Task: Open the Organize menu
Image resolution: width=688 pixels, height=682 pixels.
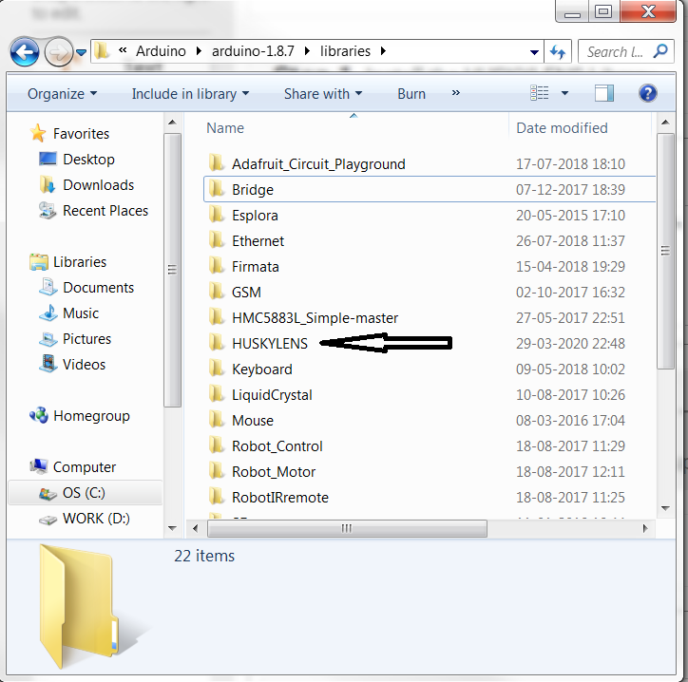Action: (x=63, y=94)
